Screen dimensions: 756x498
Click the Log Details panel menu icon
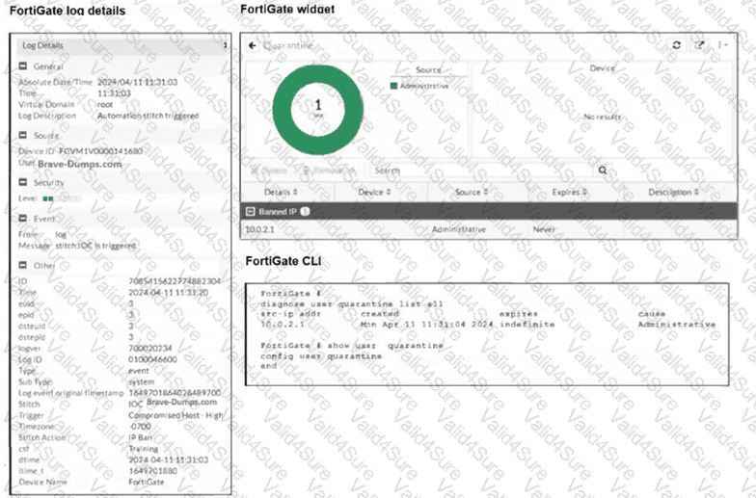(x=224, y=45)
